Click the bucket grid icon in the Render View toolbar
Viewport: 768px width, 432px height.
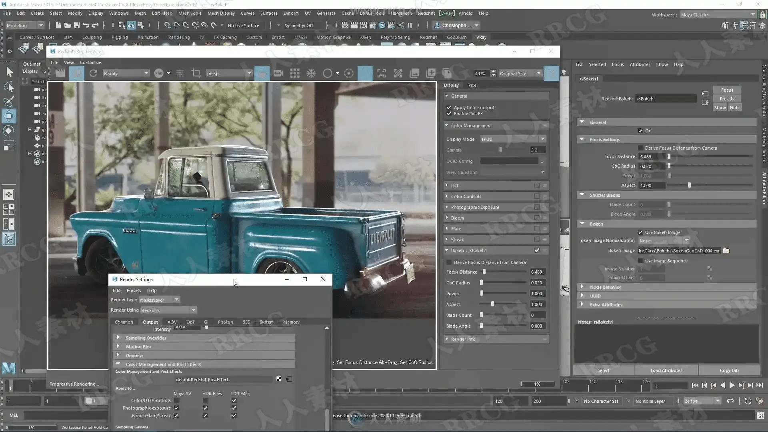coord(295,73)
